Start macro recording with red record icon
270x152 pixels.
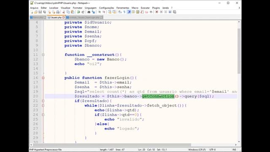tap(157, 12)
